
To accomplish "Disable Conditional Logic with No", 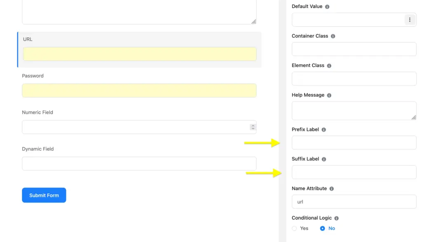I will click(322, 228).
